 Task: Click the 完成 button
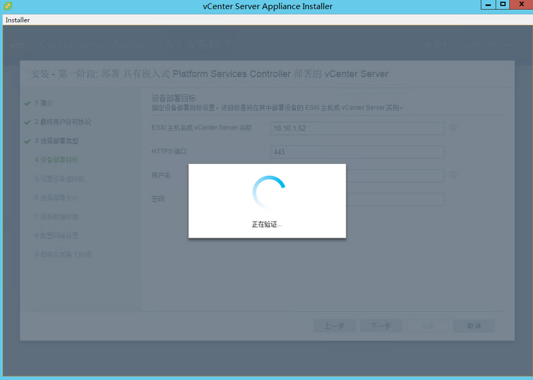click(428, 326)
